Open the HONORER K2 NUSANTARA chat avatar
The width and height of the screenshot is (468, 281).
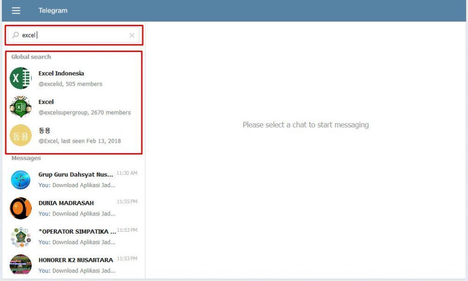(21, 265)
